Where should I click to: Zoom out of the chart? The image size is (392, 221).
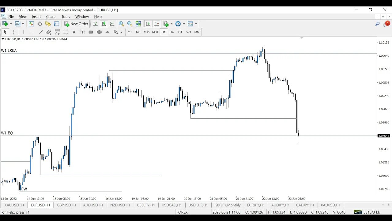point(130,24)
